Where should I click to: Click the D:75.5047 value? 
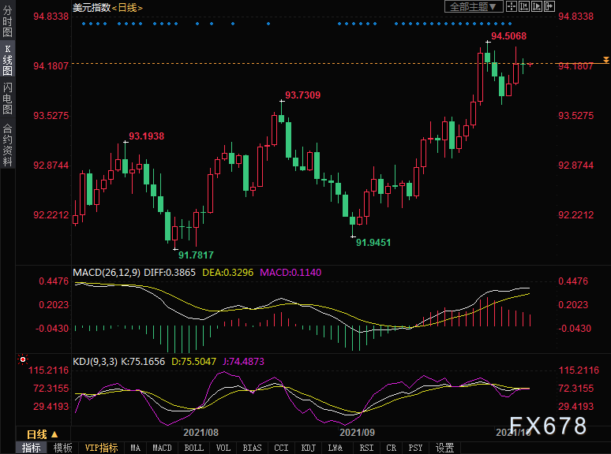pyautogui.click(x=193, y=362)
